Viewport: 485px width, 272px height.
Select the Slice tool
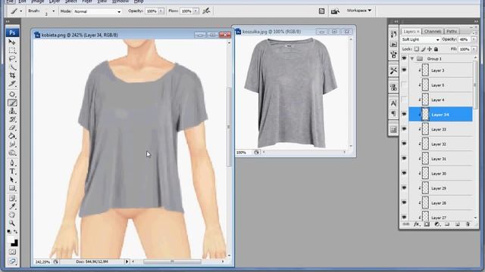pyautogui.click(x=12, y=84)
